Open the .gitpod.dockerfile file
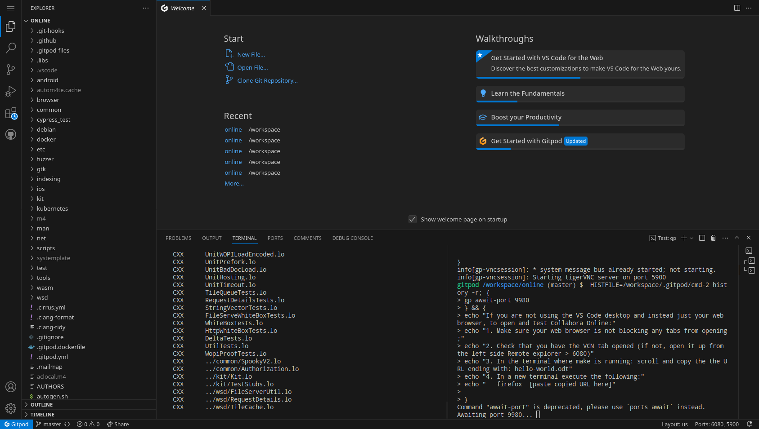The width and height of the screenshot is (759, 429). coord(89,347)
